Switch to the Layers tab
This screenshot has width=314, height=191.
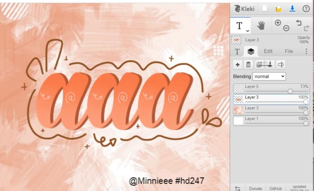click(251, 51)
